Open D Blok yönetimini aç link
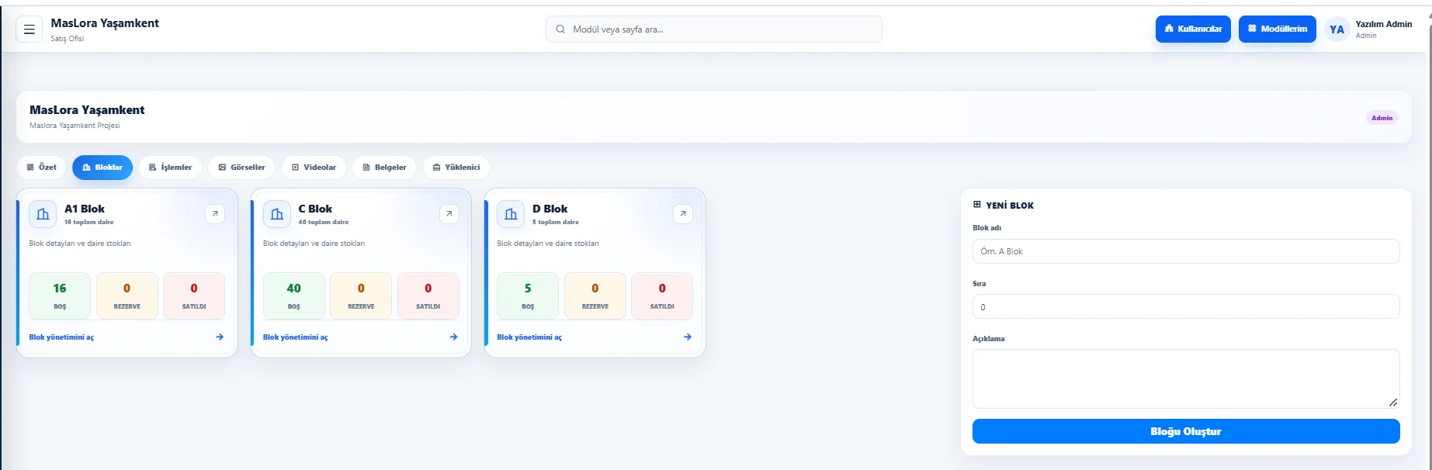Screen dimensions: 1432x470 point(529,337)
